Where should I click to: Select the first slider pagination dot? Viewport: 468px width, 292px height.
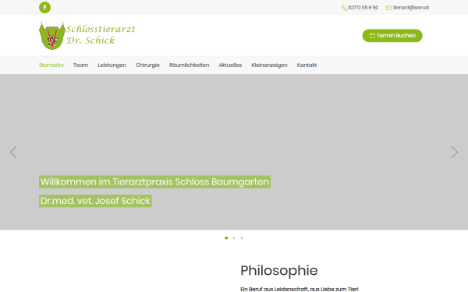(x=226, y=238)
